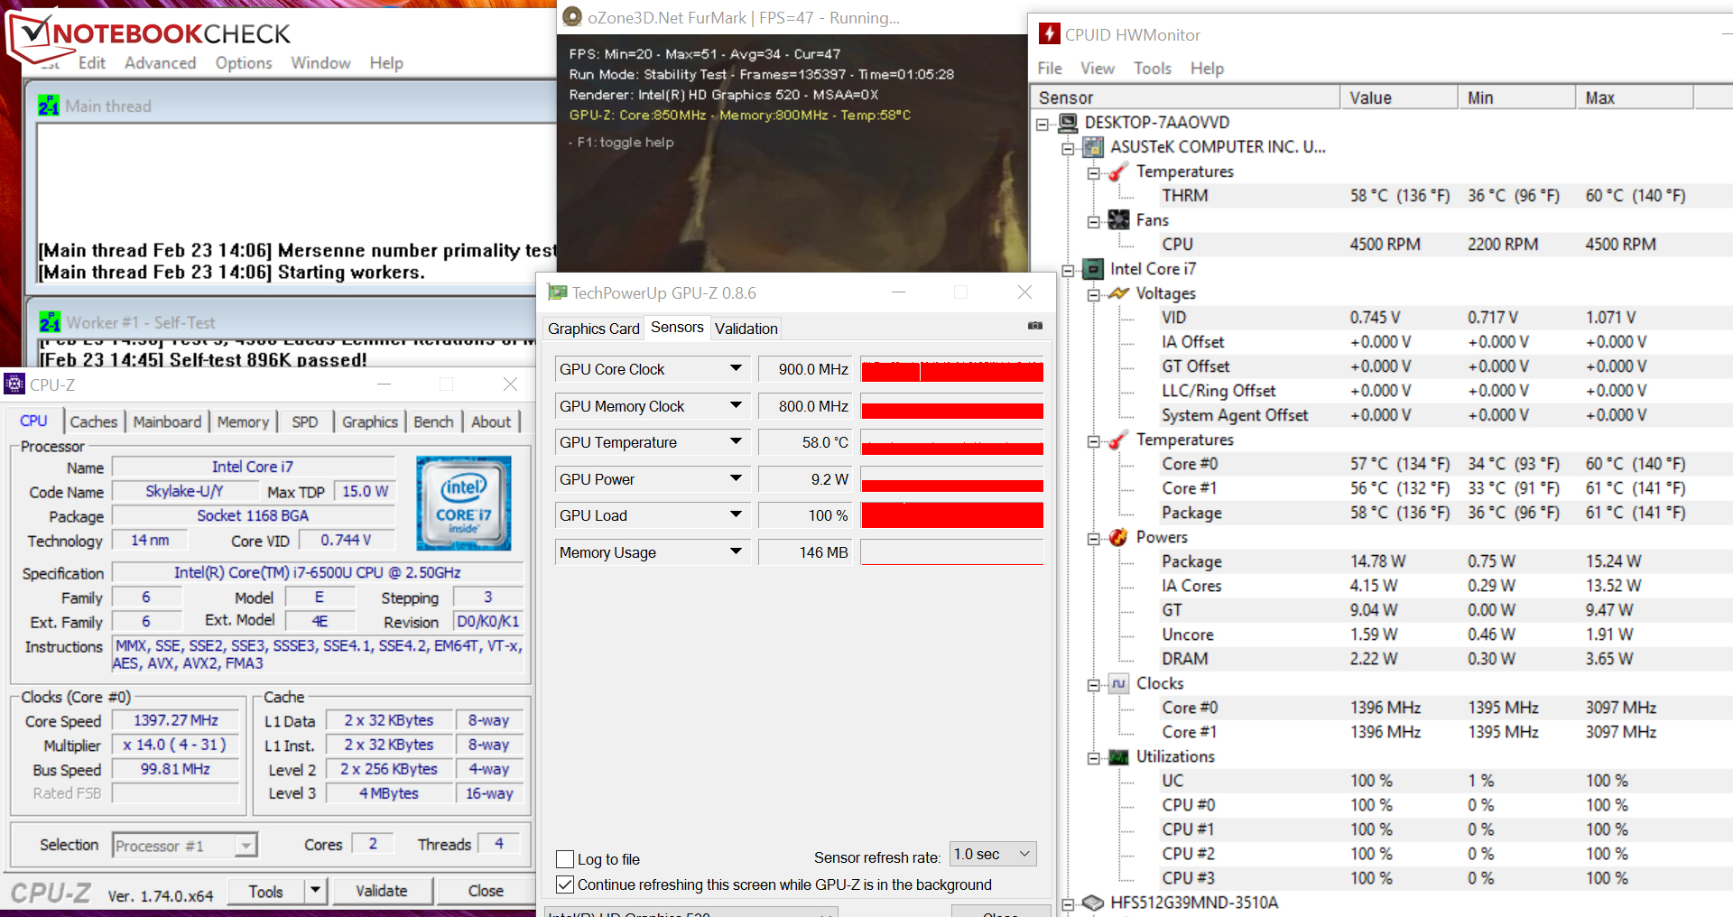Collapse the Utilizations node
The image size is (1733, 917).
(1093, 758)
